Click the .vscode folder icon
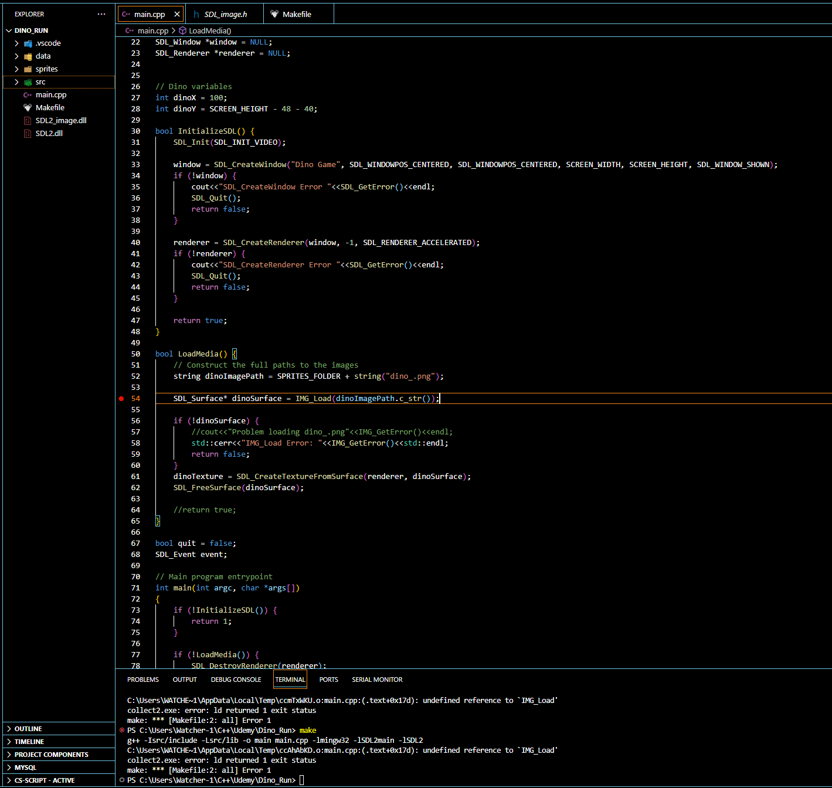Screen dimensions: 832x788 [x=28, y=43]
